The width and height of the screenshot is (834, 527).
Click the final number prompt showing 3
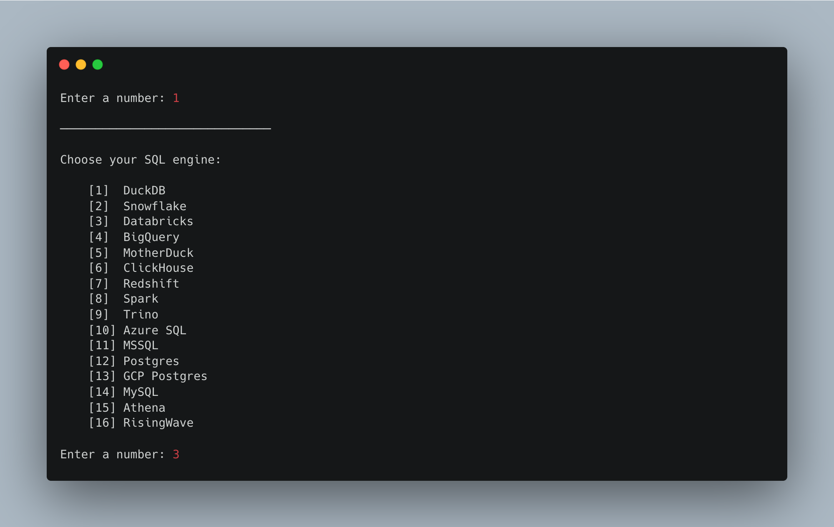click(x=176, y=454)
